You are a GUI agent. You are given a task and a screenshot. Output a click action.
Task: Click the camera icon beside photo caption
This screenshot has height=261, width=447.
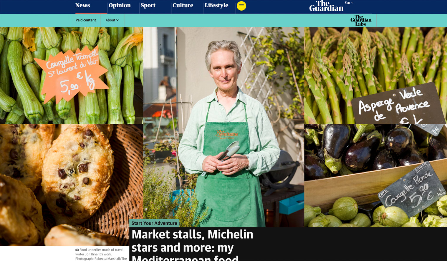77,250
